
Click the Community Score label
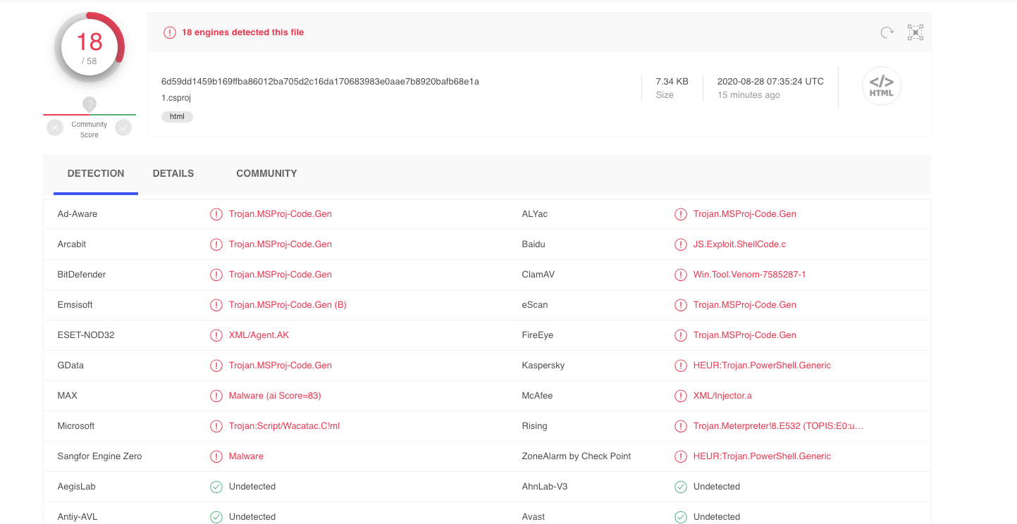(x=90, y=130)
